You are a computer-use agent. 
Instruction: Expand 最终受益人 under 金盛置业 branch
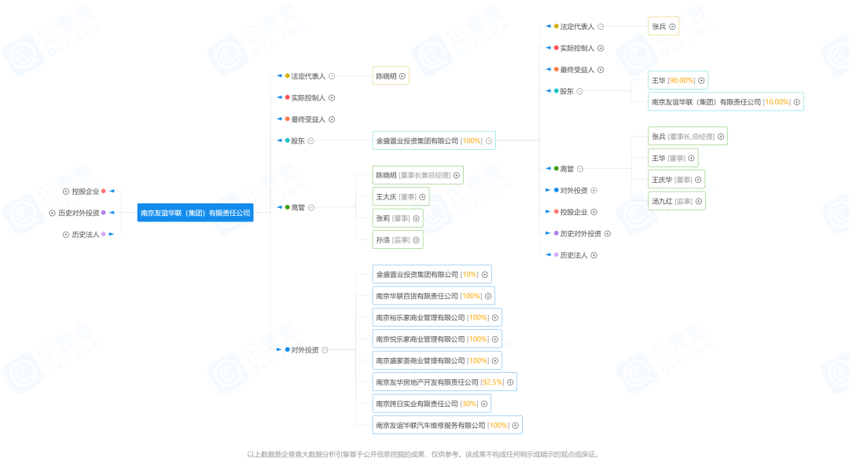(x=601, y=70)
